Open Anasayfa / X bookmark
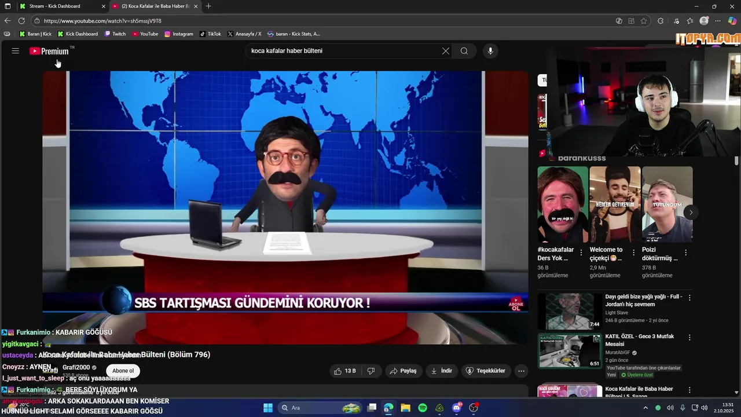This screenshot has height=417, width=741. (x=244, y=34)
